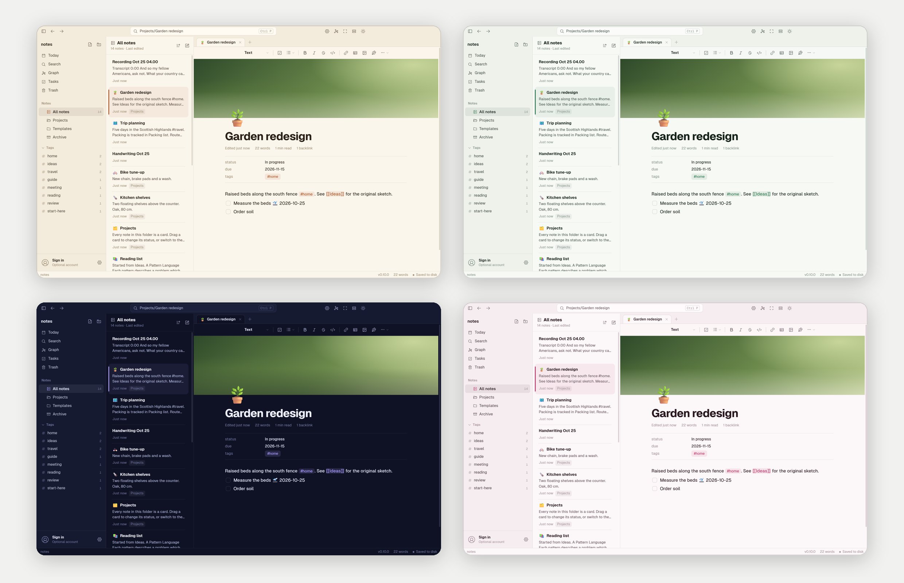Open "1 backlink" in the cream window
Viewport: 904px width, 583px height.
coord(304,148)
